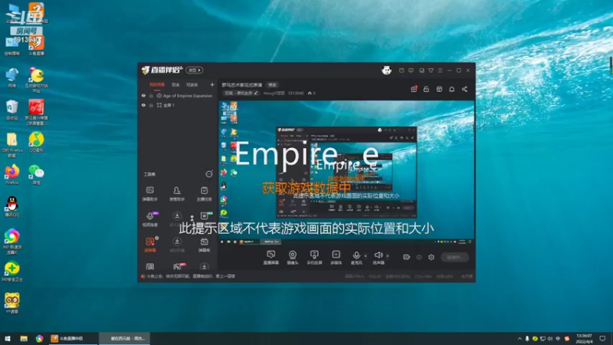The height and width of the screenshot is (345, 613).
Task: Open the settings gear in the companion
Action: coord(431,257)
